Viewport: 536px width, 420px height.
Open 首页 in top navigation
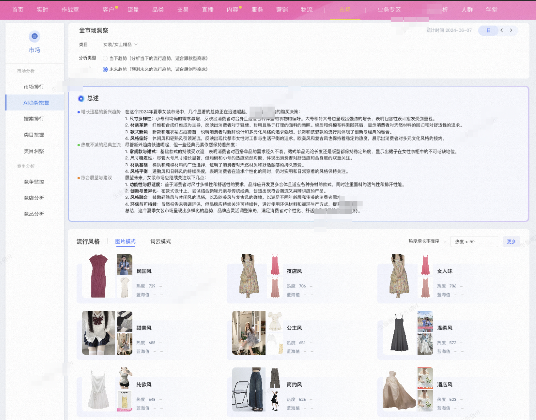coord(18,10)
